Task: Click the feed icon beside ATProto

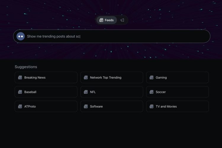Action: (20, 107)
